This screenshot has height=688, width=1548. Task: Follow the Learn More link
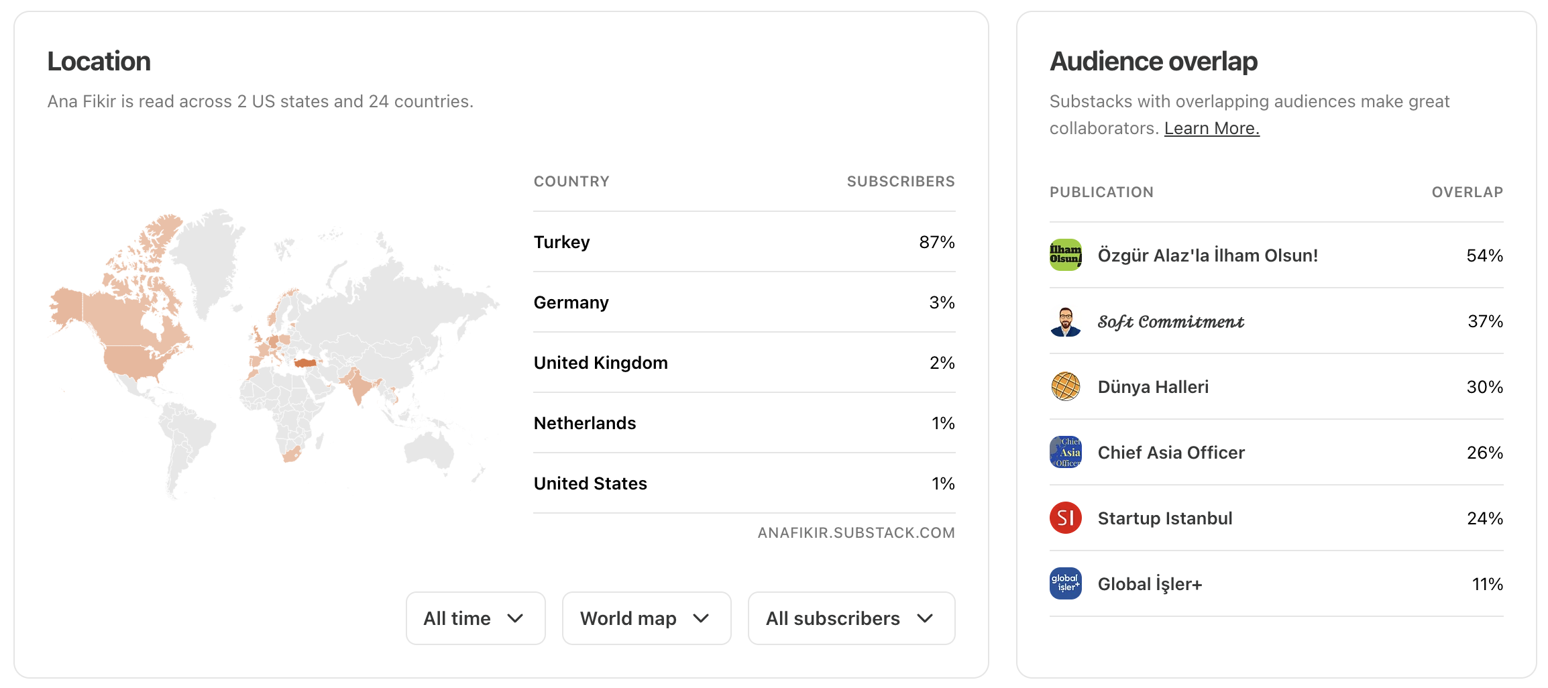(1212, 128)
